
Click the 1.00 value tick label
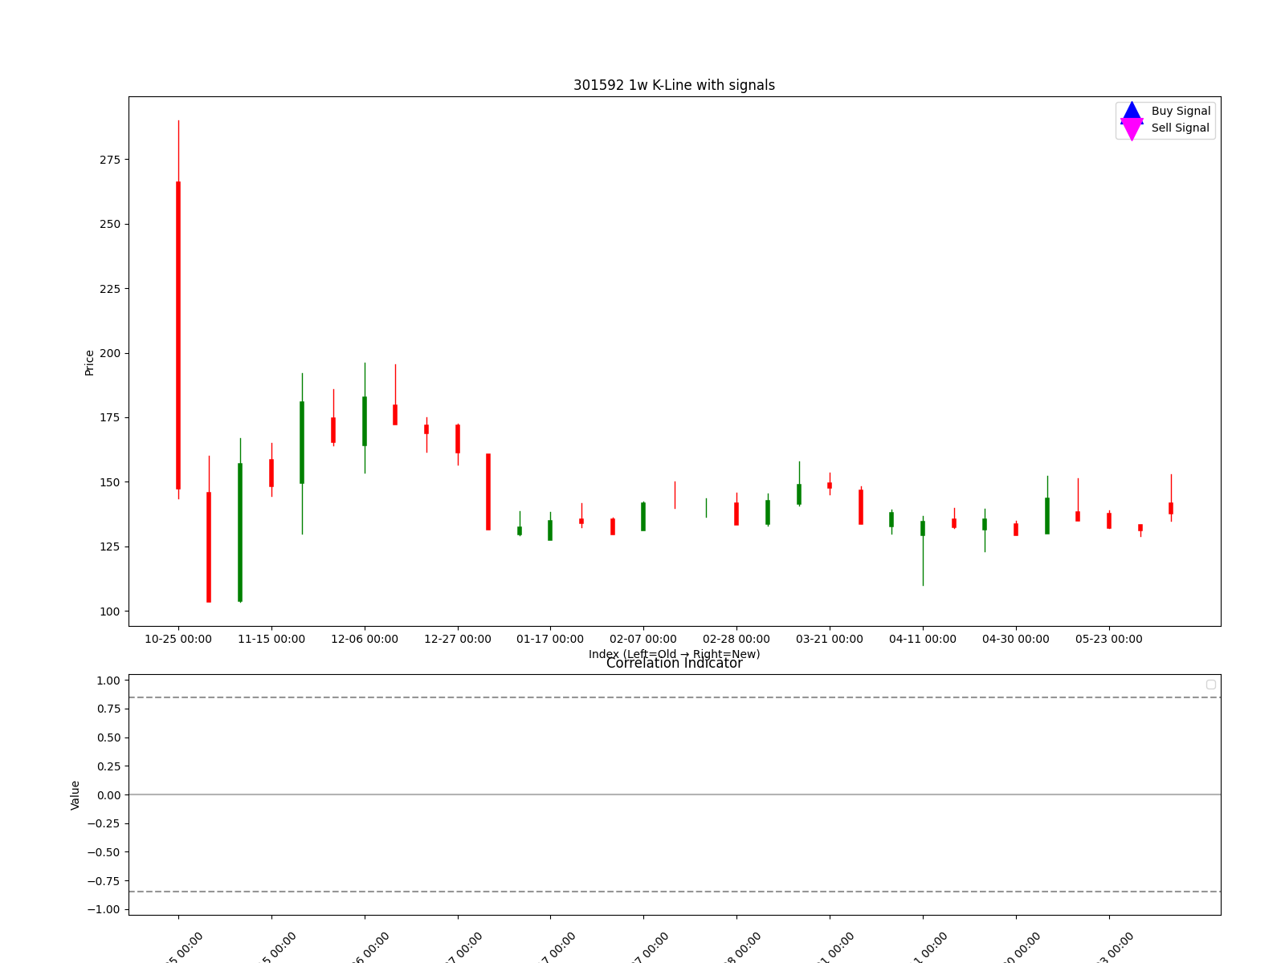click(x=108, y=681)
